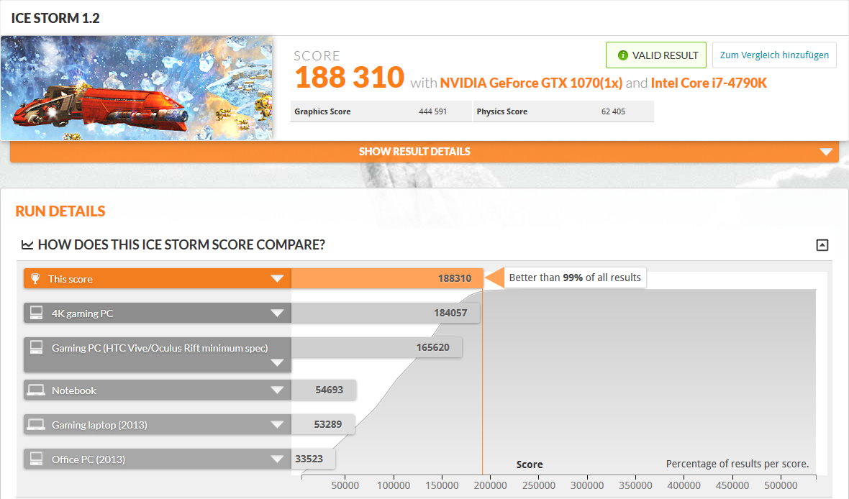Click the laptop icon for Notebook
Screen dimensions: 849x499
(x=36, y=390)
